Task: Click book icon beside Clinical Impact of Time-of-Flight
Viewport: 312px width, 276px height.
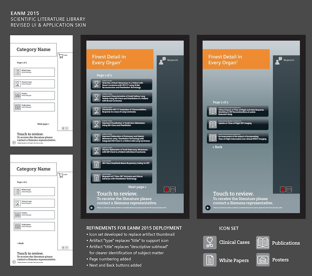Action: pos(213,111)
